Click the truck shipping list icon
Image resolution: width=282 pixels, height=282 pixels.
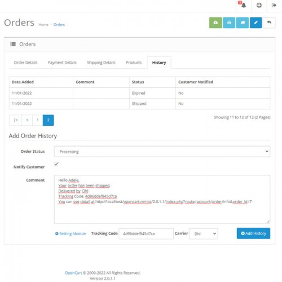click(x=243, y=23)
